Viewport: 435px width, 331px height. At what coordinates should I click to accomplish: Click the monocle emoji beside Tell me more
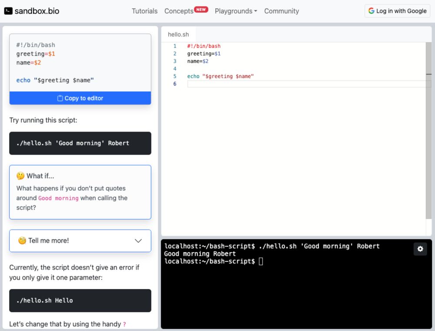[x=22, y=240]
